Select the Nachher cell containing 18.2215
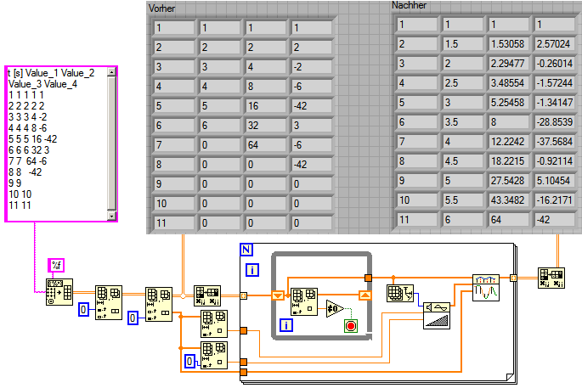 [x=509, y=161]
